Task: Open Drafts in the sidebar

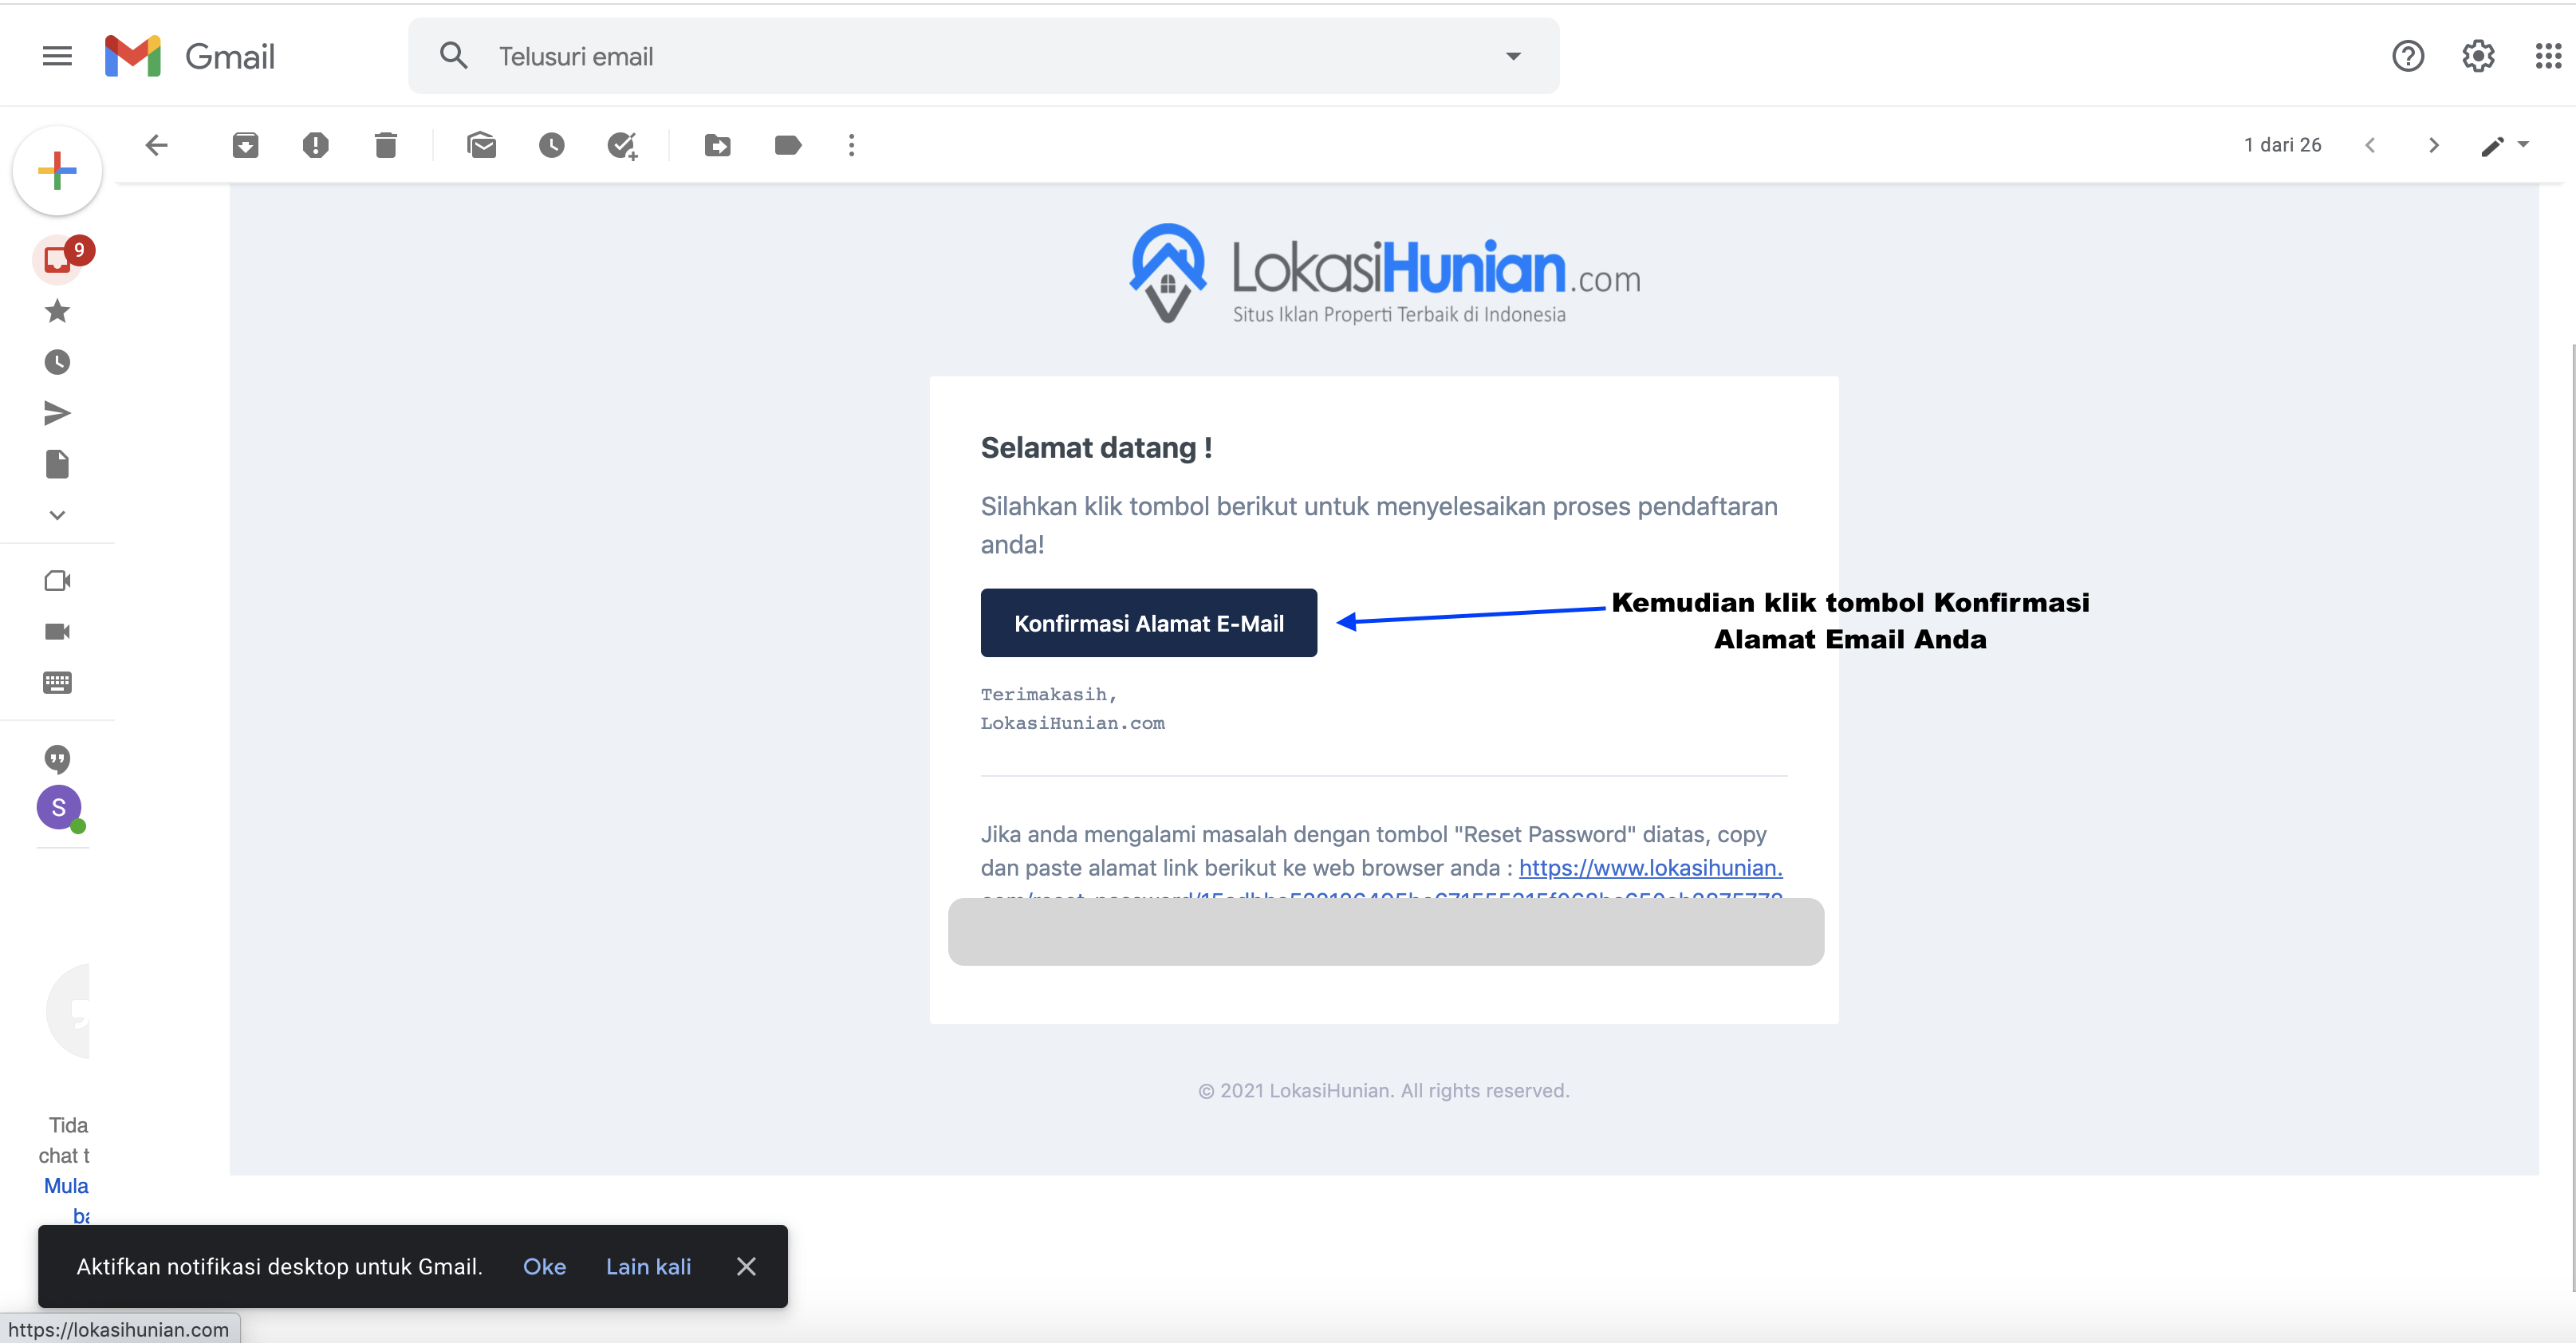Action: coord(57,464)
